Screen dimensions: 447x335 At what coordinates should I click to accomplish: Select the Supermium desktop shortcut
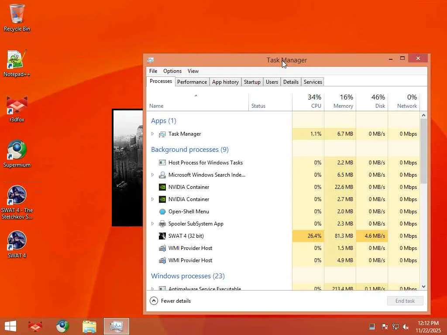click(17, 154)
